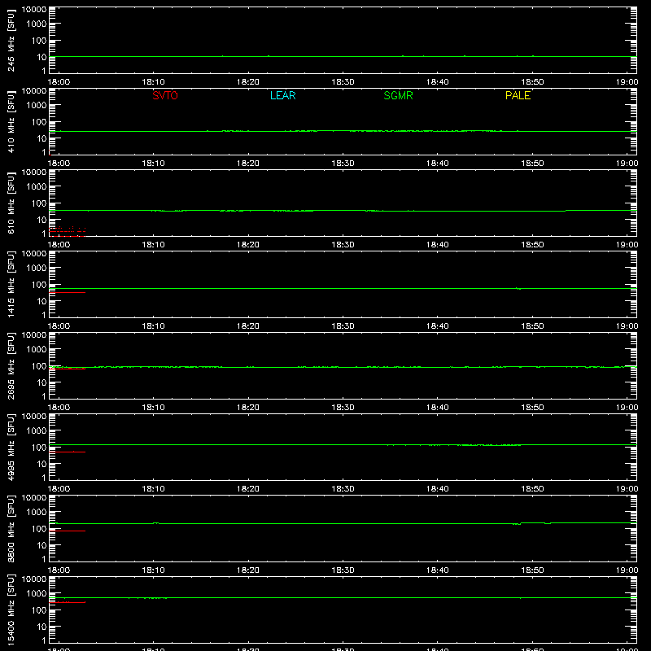Select 18:10 tick label beneath 8800 MHz plot

coord(153,570)
